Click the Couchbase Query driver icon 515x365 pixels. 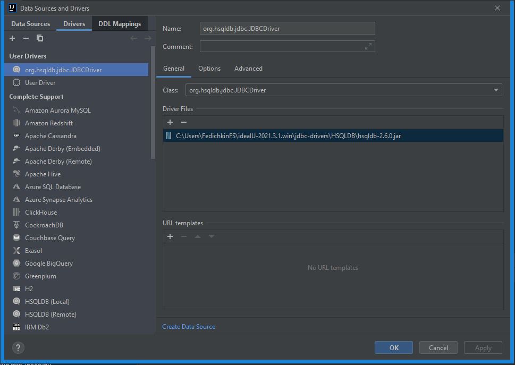16,237
